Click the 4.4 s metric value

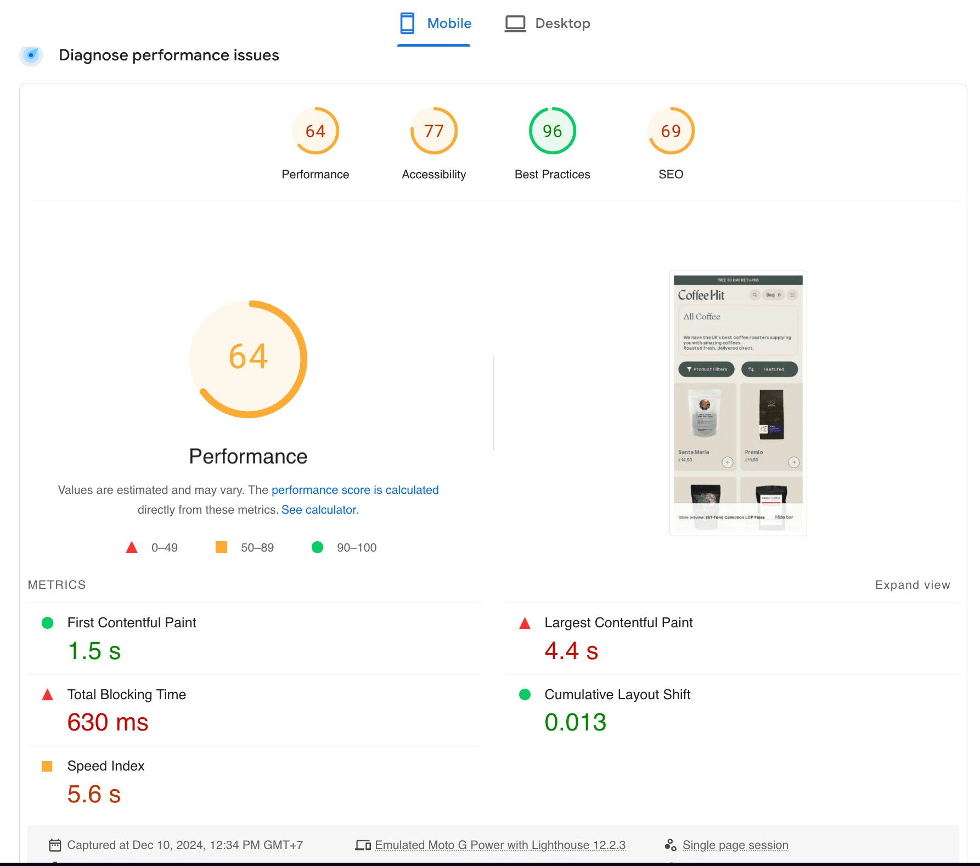tap(571, 651)
